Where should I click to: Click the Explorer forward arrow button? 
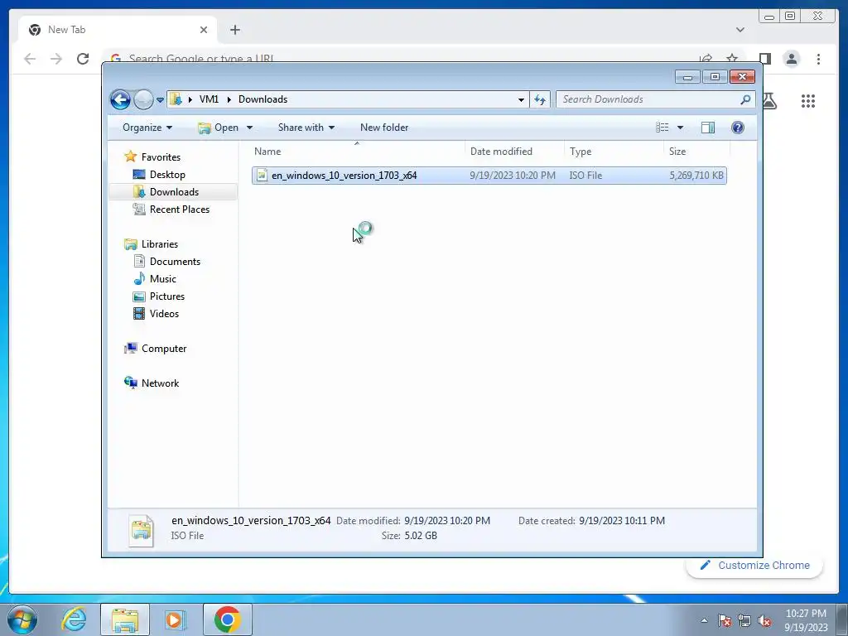(143, 99)
